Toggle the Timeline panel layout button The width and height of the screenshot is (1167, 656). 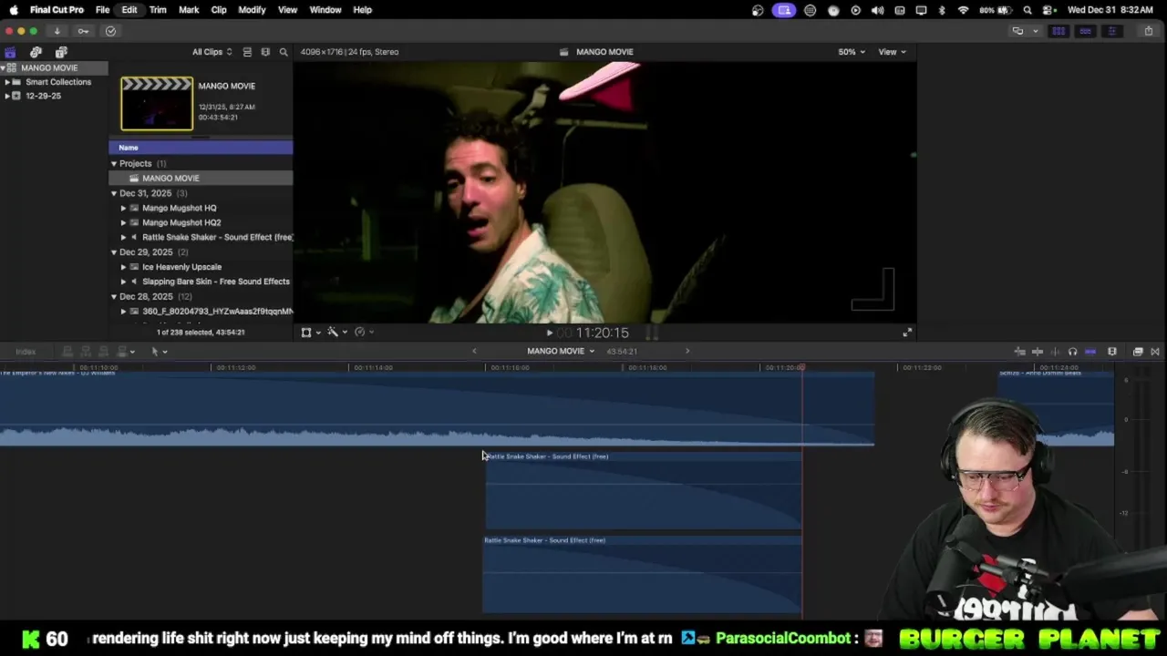pyautogui.click(x=1085, y=31)
